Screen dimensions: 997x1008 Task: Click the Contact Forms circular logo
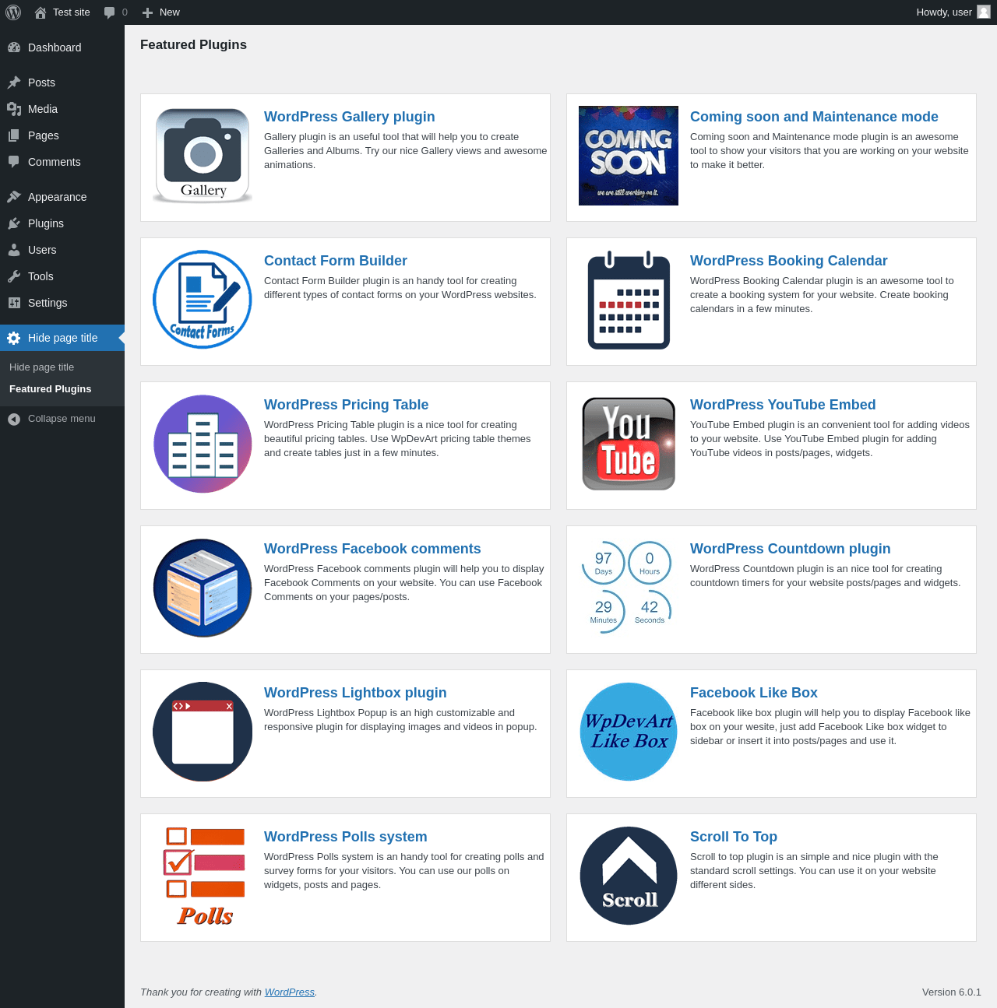203,300
